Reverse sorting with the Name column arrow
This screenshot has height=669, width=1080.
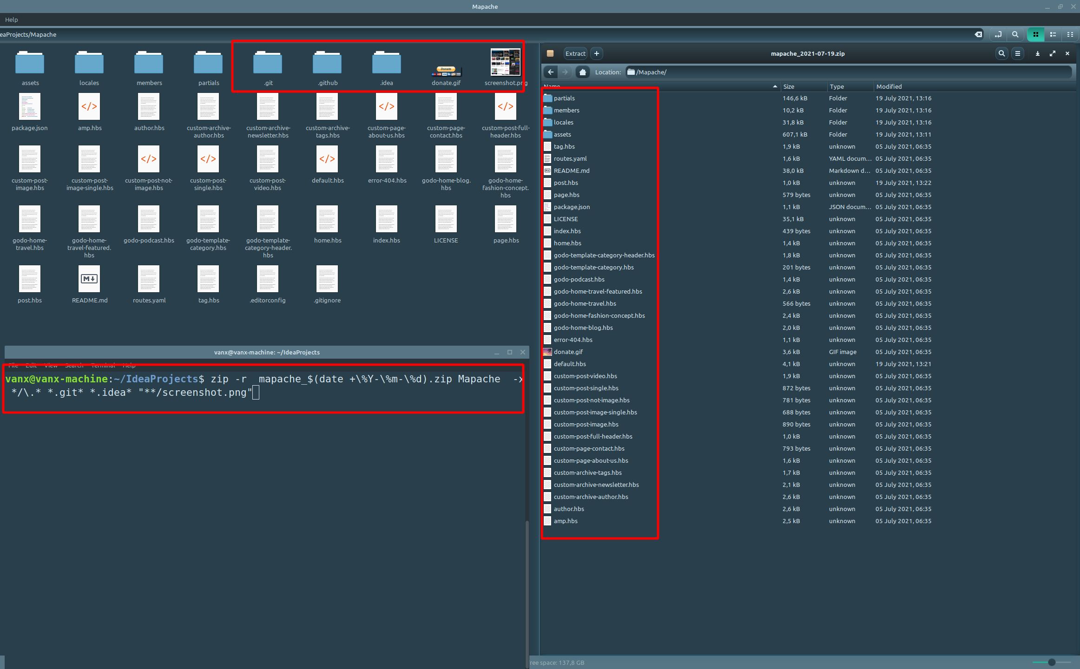coord(775,86)
